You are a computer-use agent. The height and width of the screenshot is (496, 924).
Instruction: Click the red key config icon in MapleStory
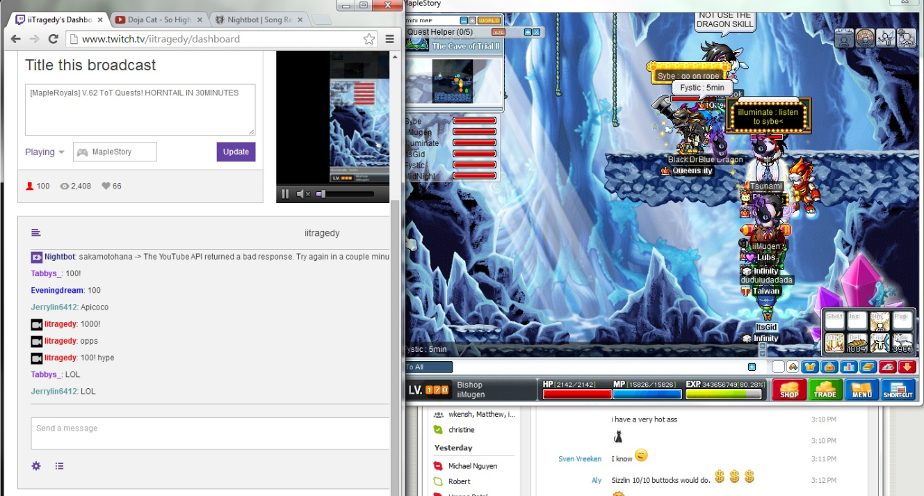(888, 367)
